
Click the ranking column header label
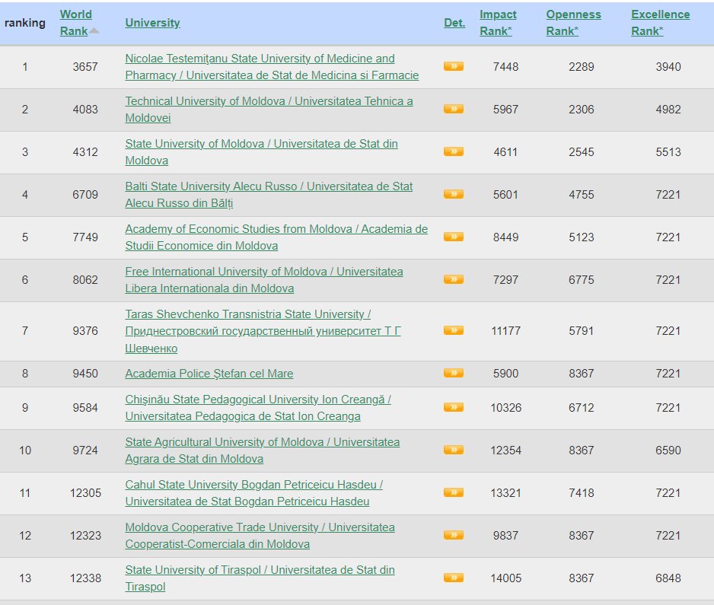pos(25,23)
